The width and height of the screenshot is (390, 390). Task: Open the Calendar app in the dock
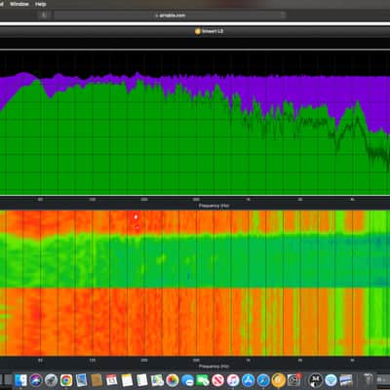[111, 380]
